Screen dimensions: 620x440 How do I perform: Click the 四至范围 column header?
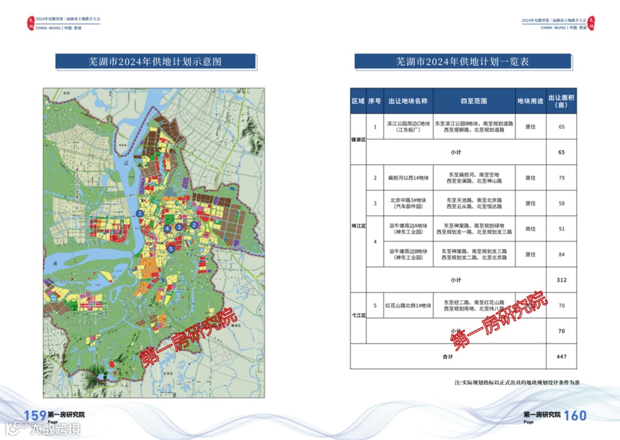(x=474, y=101)
